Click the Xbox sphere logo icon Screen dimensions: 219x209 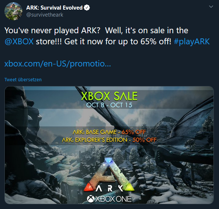click(x=91, y=199)
